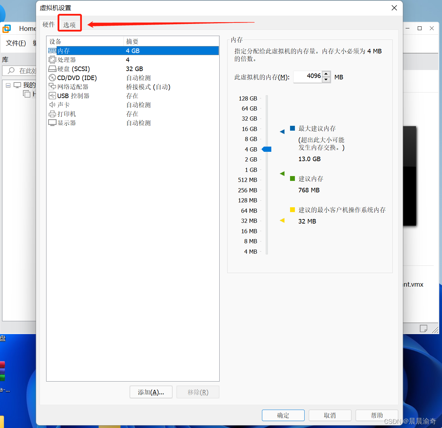Click the 768 MB recommended memory value
The image size is (442, 428).
click(309, 190)
